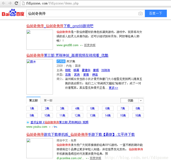Expand dropdown arrow next to dl.pconline.com.cn
The height and width of the screenshot is (162, 171).
click(x=87, y=158)
